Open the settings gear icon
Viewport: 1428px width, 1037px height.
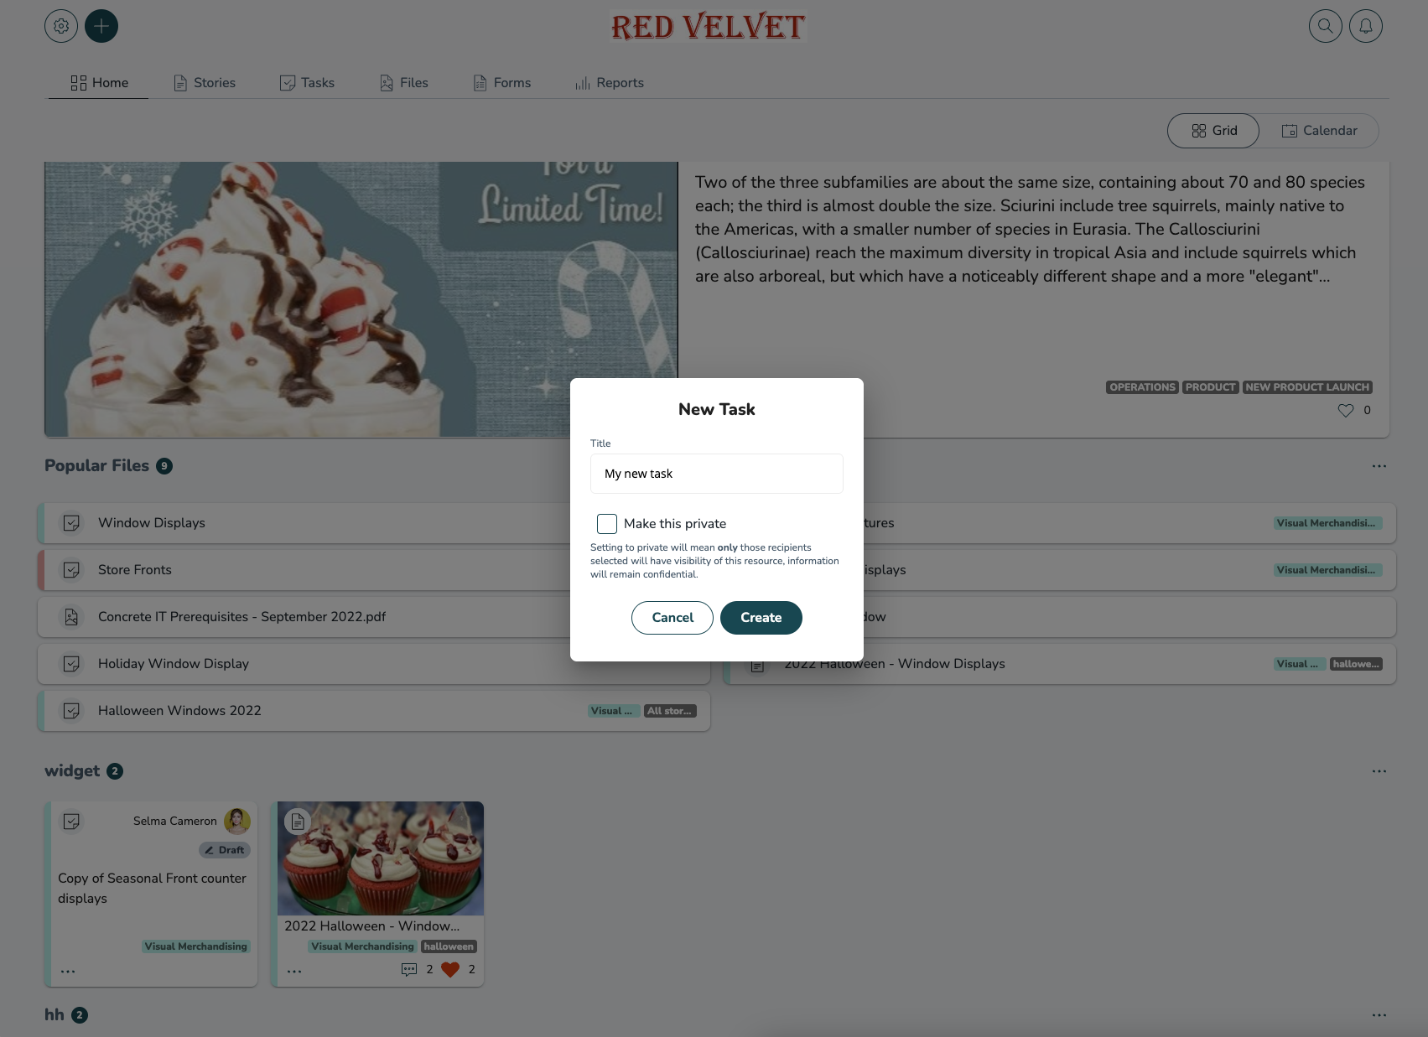(x=61, y=26)
